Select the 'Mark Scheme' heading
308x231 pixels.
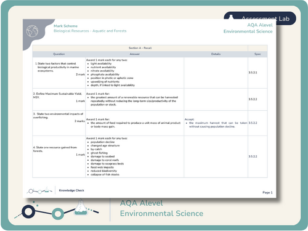coord(65,26)
